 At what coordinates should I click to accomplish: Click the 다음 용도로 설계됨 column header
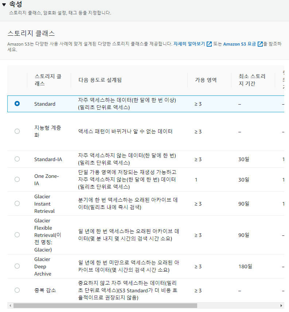[x=100, y=80]
